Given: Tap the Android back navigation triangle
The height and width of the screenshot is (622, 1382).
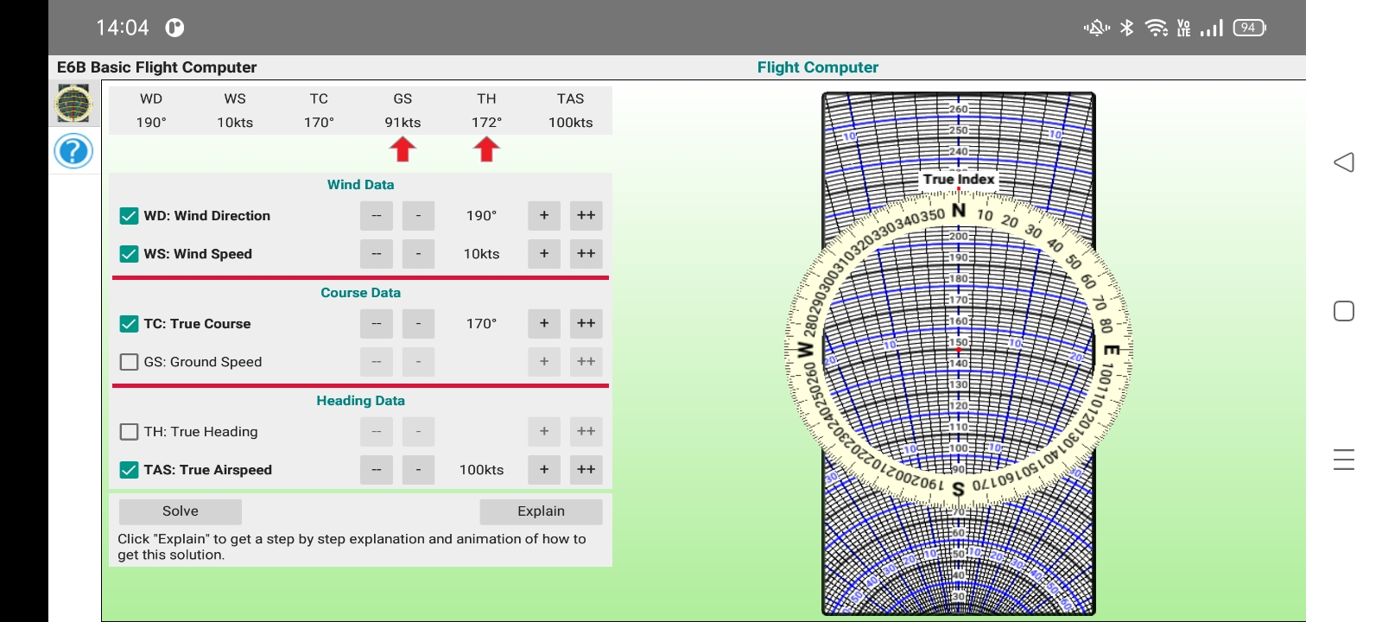Looking at the screenshot, I should pyautogui.click(x=1343, y=162).
